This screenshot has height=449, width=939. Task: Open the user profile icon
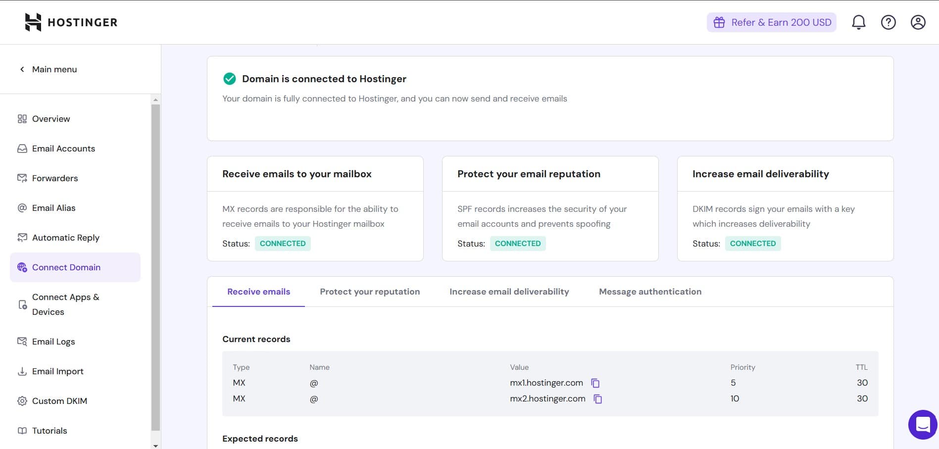tap(918, 22)
